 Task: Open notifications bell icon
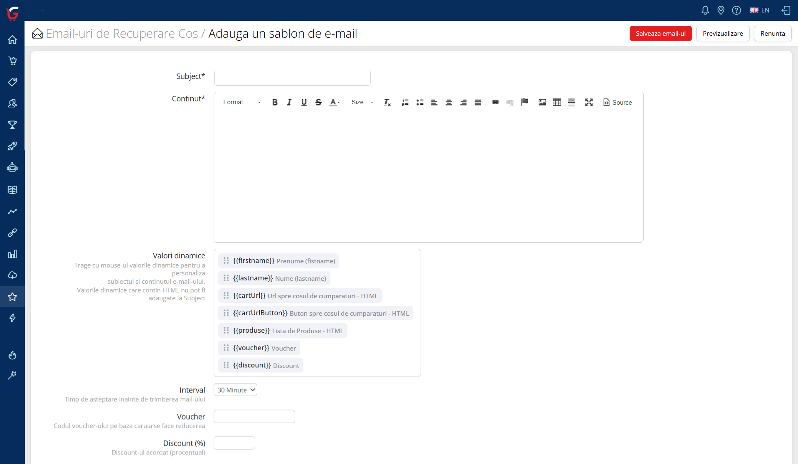[x=705, y=10]
